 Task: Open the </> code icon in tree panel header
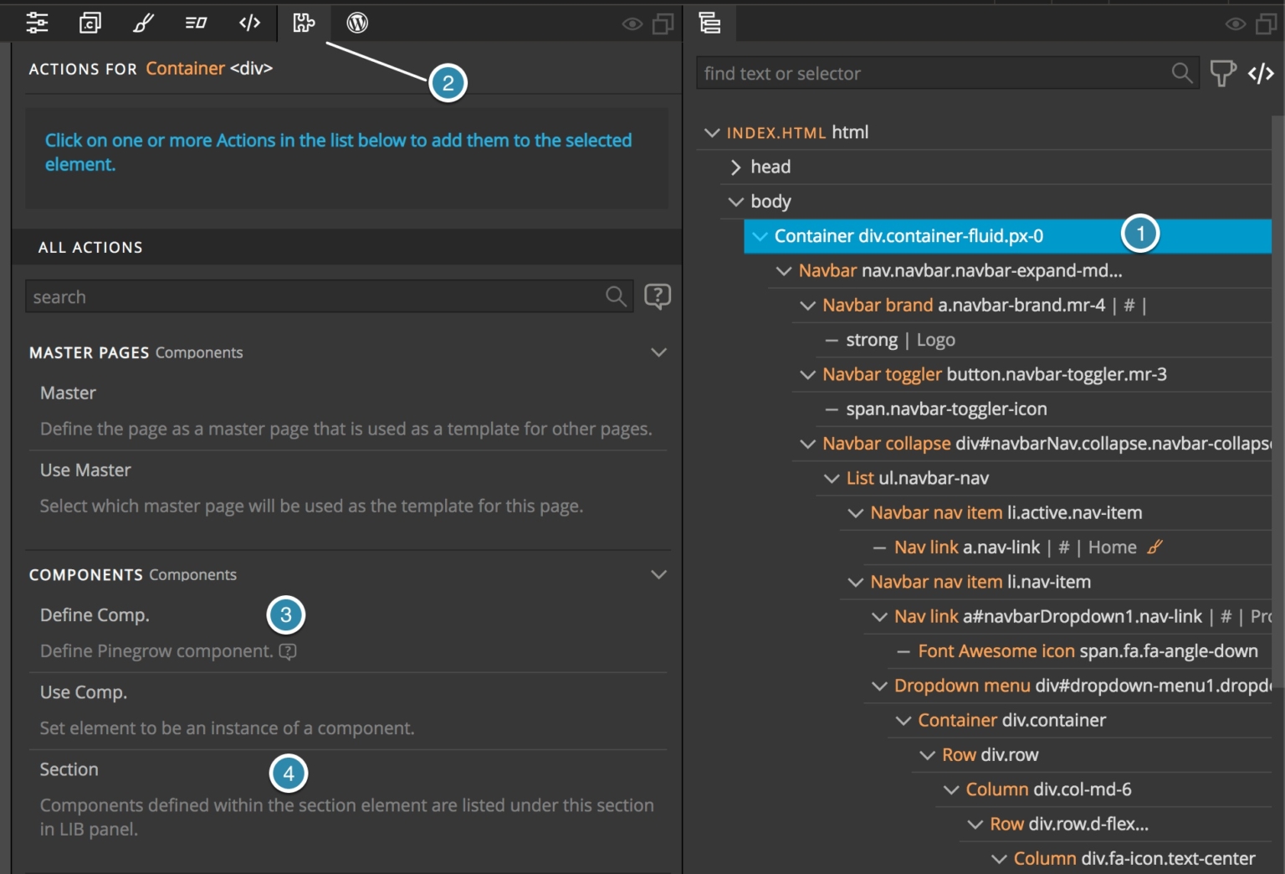(1261, 74)
